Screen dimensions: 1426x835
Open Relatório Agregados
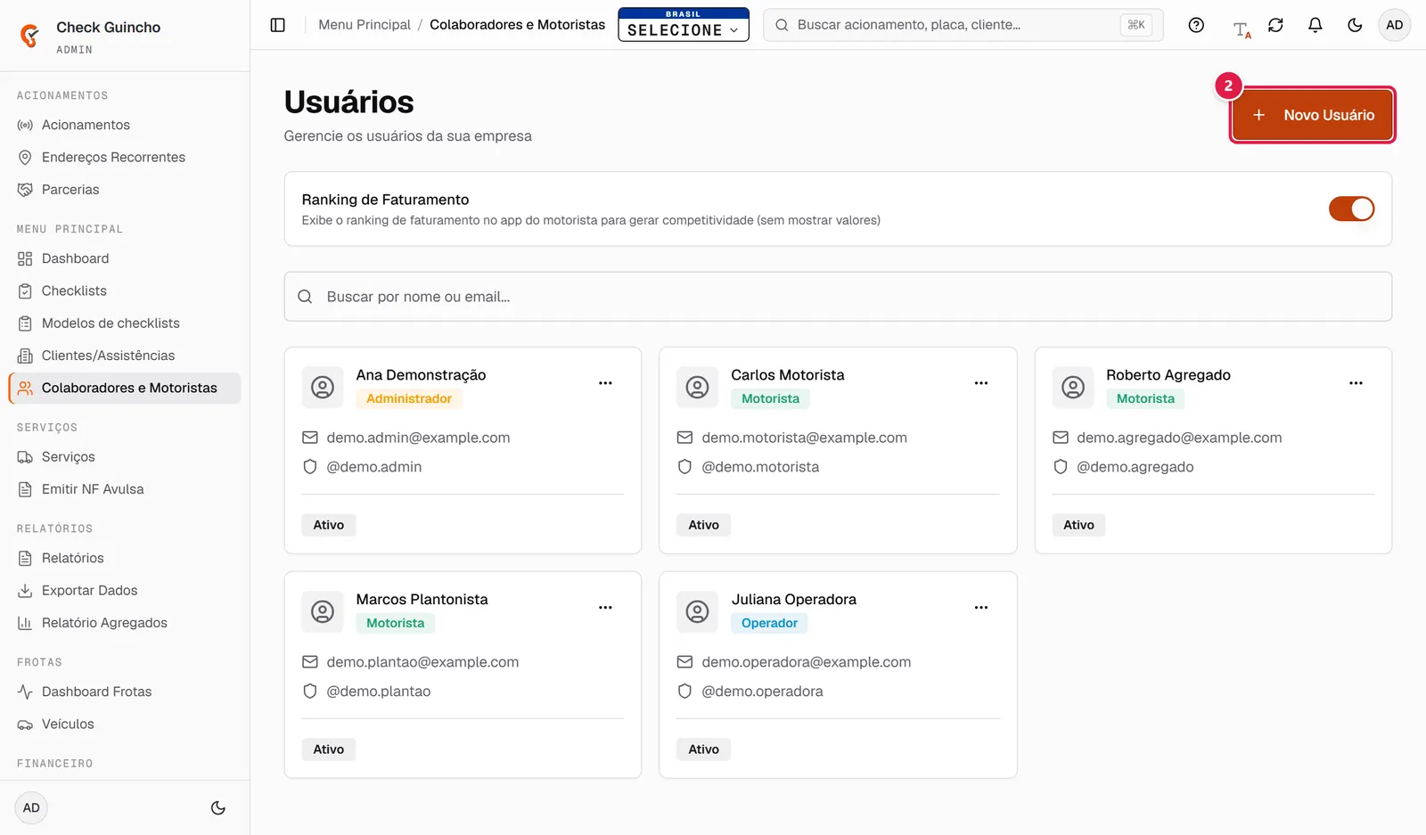point(125,623)
